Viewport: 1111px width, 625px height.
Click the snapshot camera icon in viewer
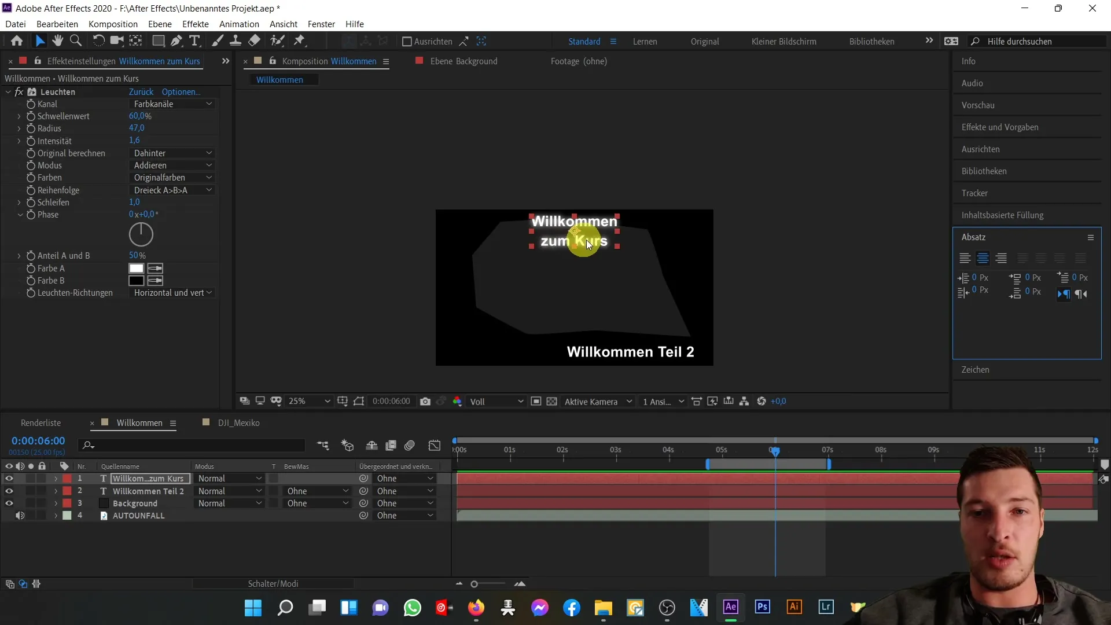coord(425,401)
